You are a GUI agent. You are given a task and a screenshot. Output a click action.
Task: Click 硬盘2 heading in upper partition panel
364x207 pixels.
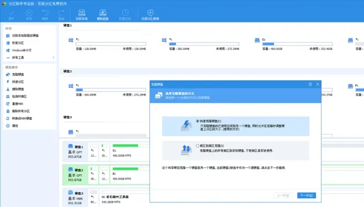[67, 71]
